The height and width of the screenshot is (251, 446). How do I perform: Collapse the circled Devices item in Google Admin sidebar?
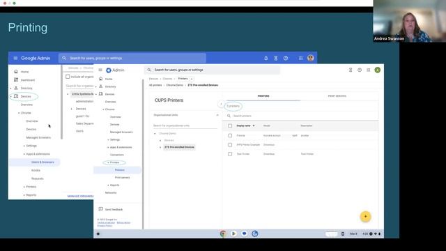click(11, 96)
